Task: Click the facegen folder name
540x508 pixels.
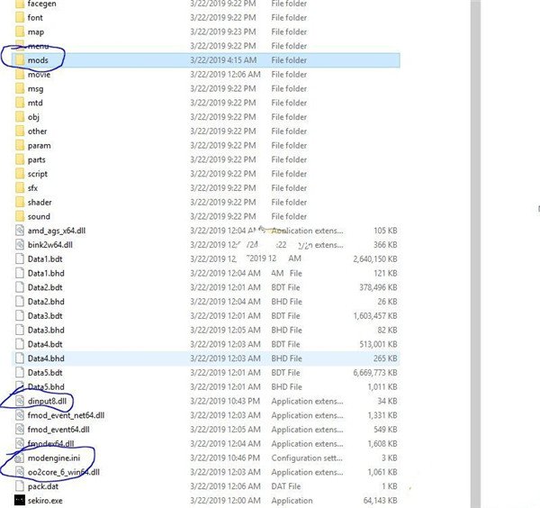Action: click(42, 4)
